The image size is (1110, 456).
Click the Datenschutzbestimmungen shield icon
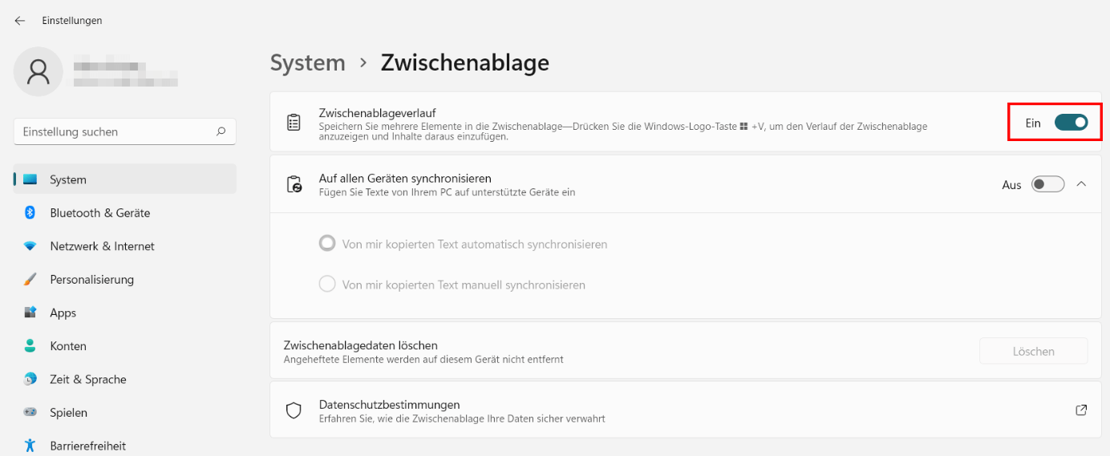tap(294, 410)
